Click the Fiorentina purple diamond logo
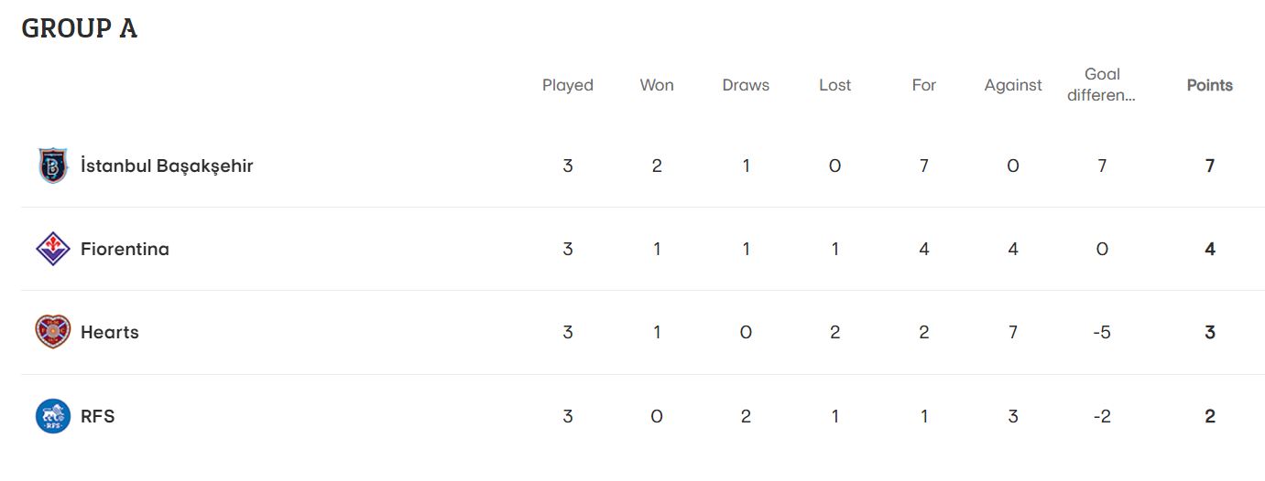This screenshot has height=481, width=1265. pos(53,249)
